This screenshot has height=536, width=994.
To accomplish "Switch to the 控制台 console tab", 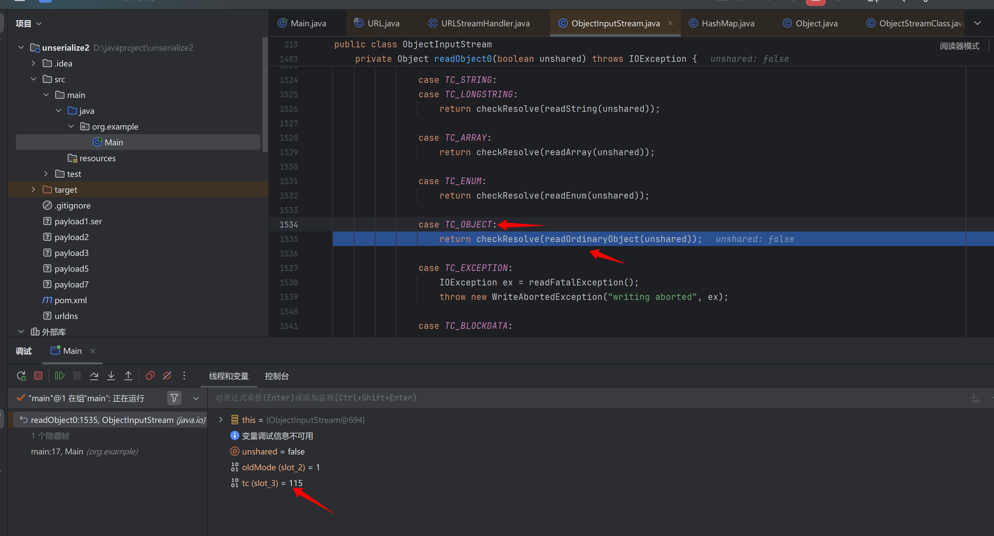I will [277, 376].
